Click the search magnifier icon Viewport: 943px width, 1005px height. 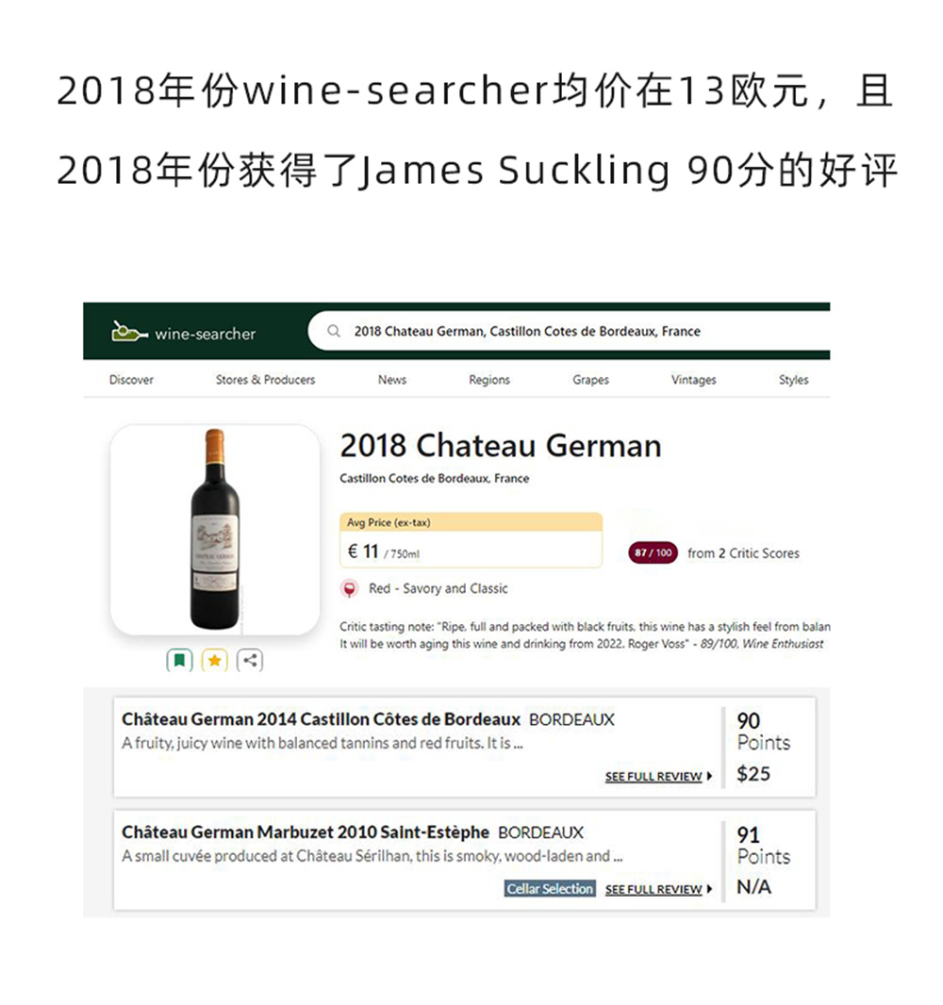point(334,331)
